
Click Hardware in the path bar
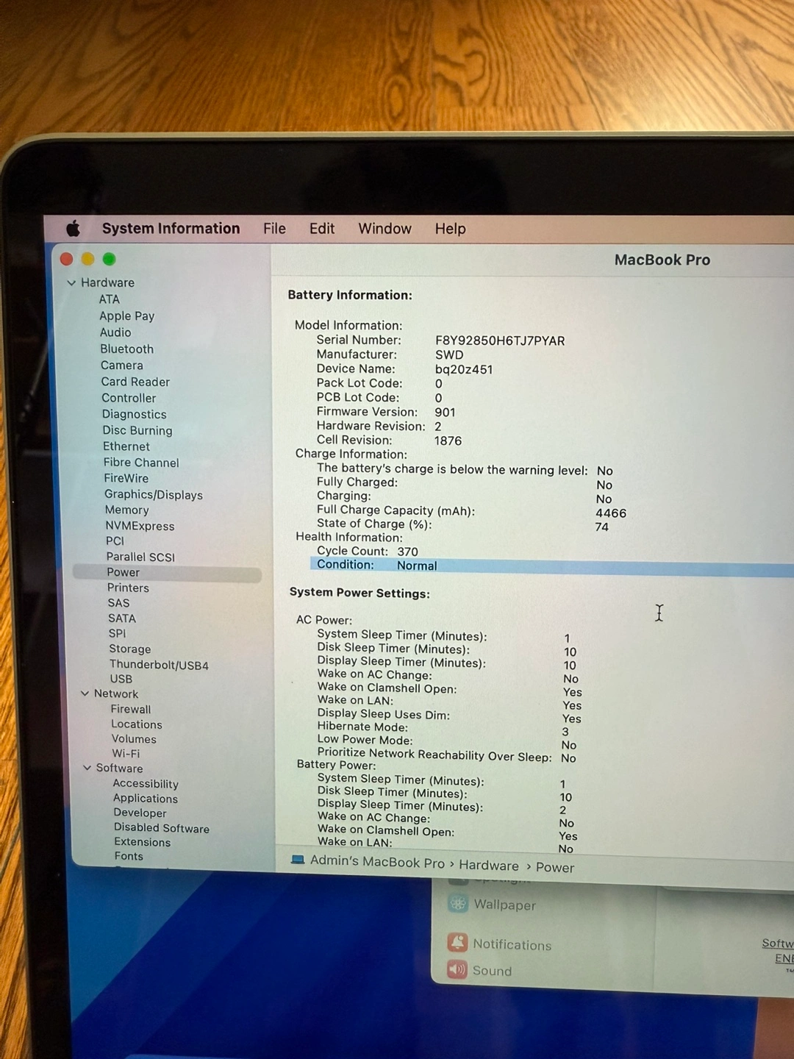coord(489,865)
